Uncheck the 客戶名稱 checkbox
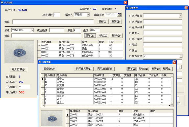Image resolution: width=189 pixels, height=127 pixels. pyautogui.click(x=130, y=27)
